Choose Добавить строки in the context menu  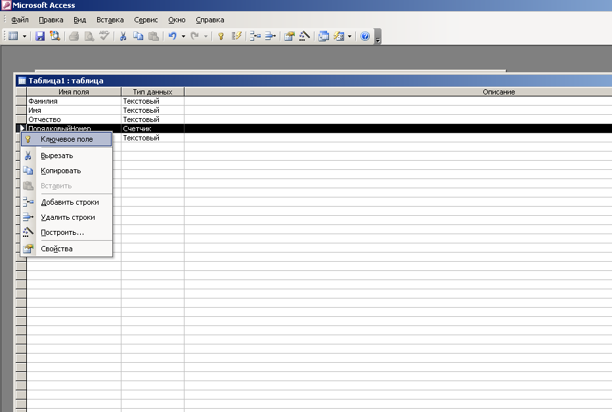pyautogui.click(x=66, y=202)
